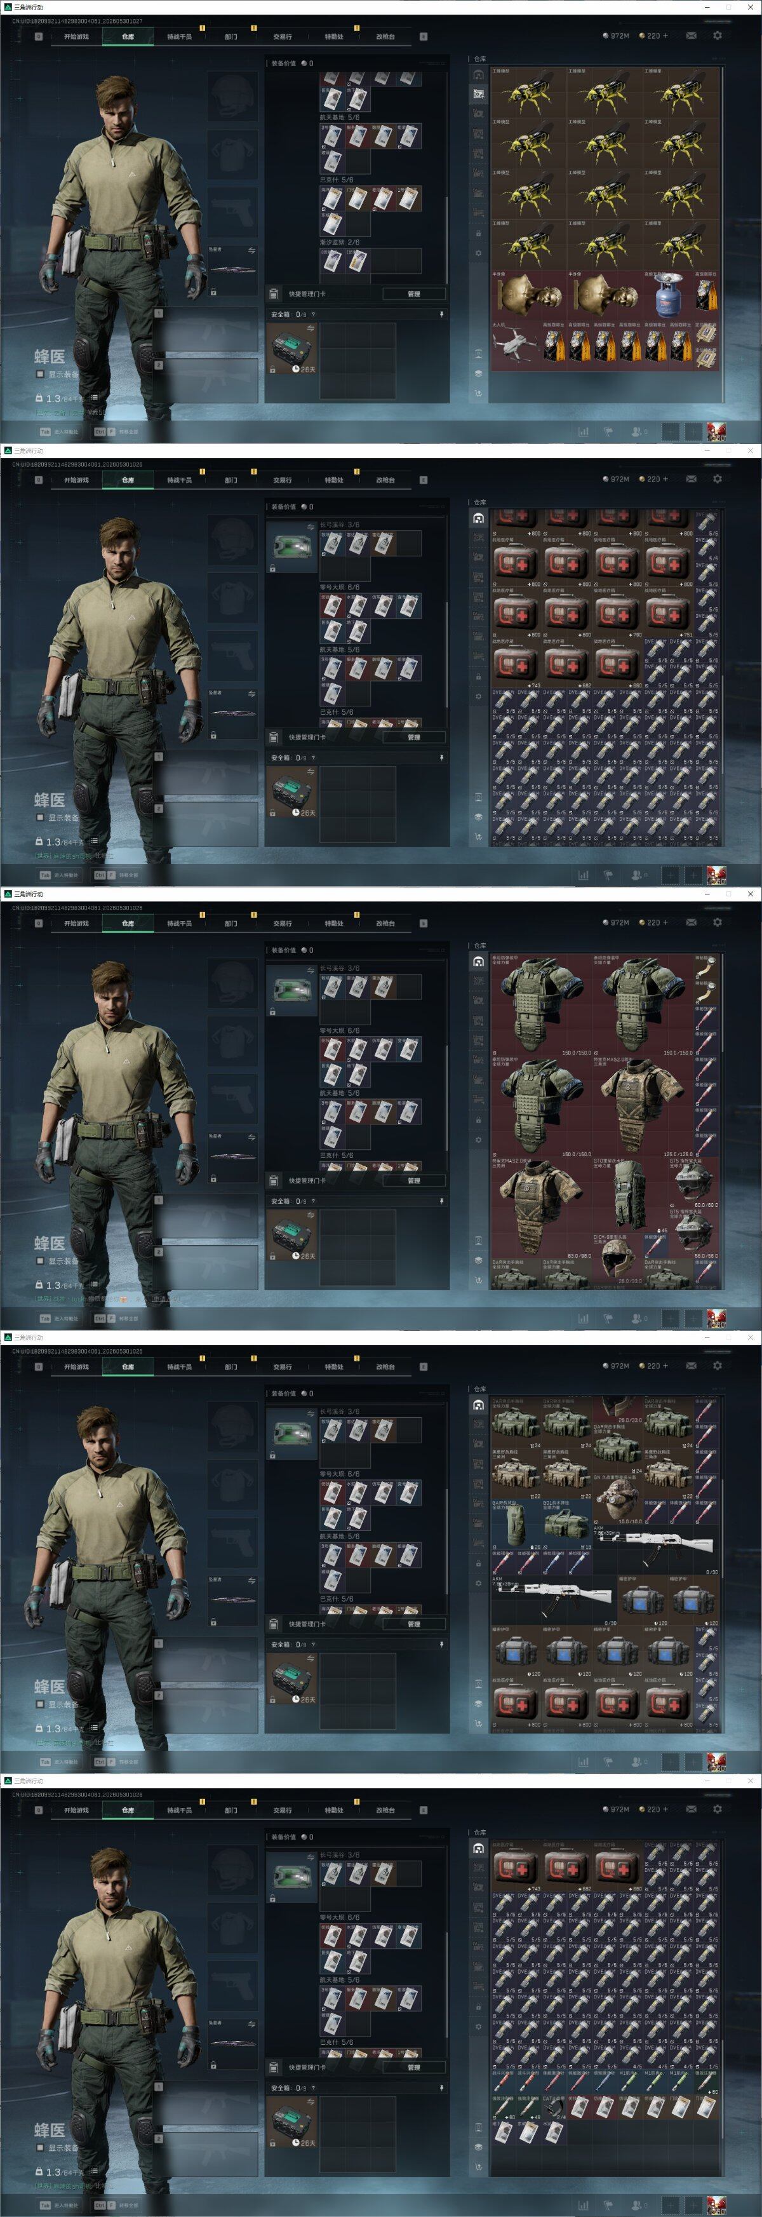This screenshot has height=2217, width=762.
Task: Click flag icon in AKM-rifle window footer
Action: 608,1761
